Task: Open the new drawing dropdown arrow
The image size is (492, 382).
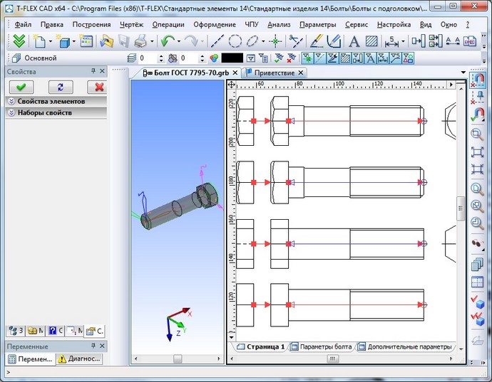Action: pos(50,41)
